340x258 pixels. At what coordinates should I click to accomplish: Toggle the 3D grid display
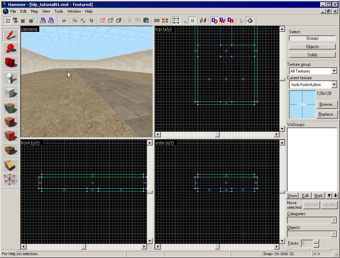tap(15, 21)
